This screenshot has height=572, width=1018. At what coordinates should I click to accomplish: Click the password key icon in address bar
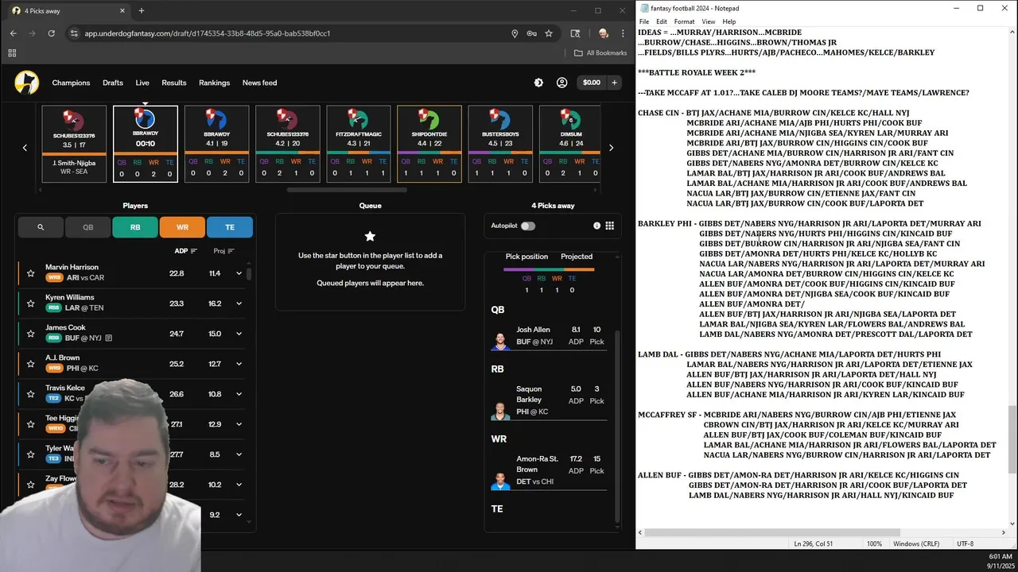click(x=531, y=33)
